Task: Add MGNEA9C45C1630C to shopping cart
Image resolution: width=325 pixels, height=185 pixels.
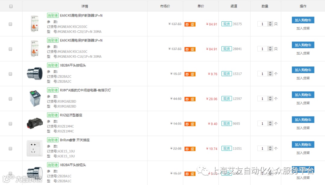Action: [x=303, y=45]
